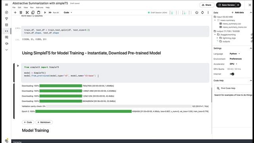This screenshot has width=254, height=143.
Task: Open the File menu
Action: pyautogui.click(x=14, y=8)
